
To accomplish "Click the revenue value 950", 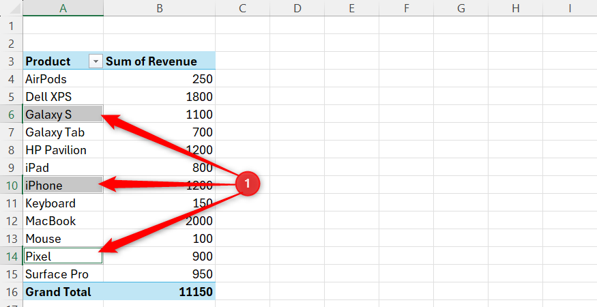I will click(159, 274).
